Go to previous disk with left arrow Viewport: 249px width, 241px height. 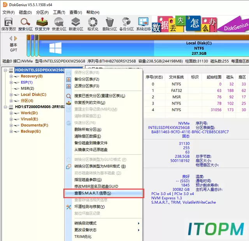tap(11, 38)
